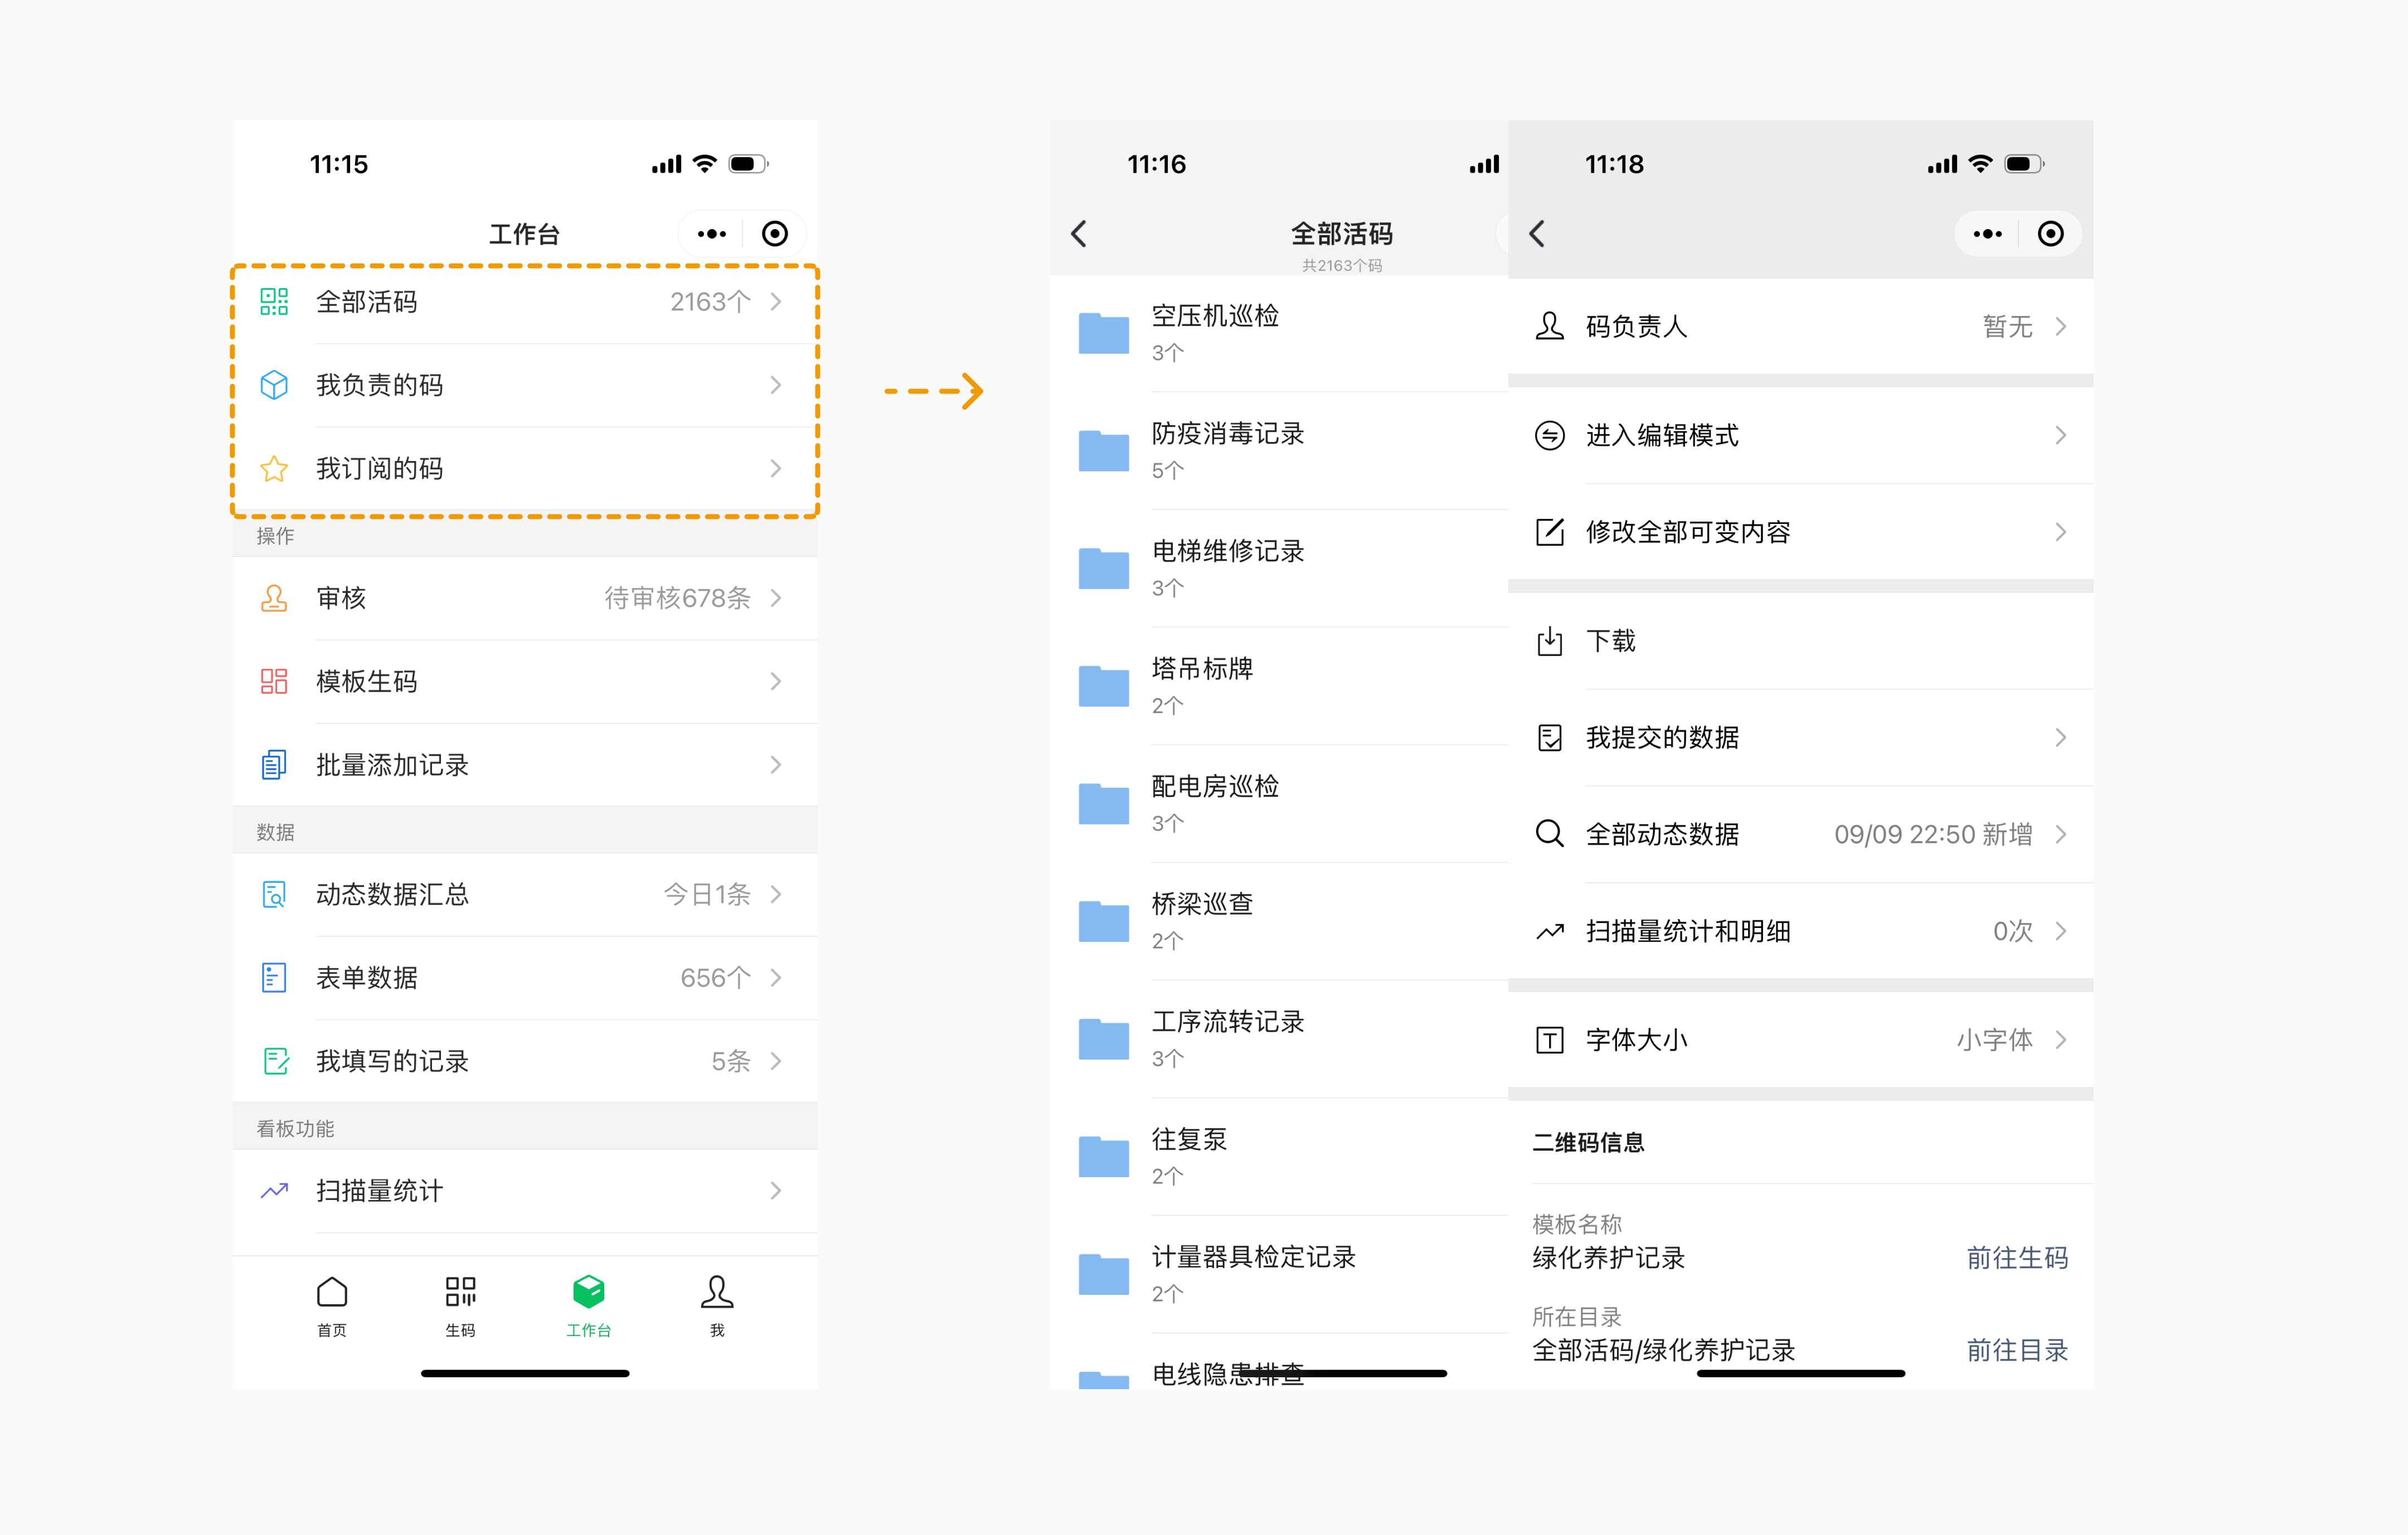Click the 进入编辑模式 swap icon
2408x1535 pixels.
[x=1549, y=436]
